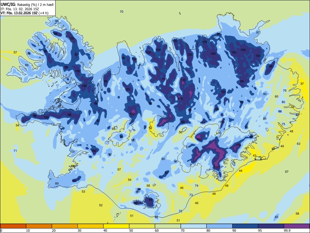Screen dimensions: 310x233
Task: Click the medium blue 80–90 legend swatch
Action: coord(219,226)
